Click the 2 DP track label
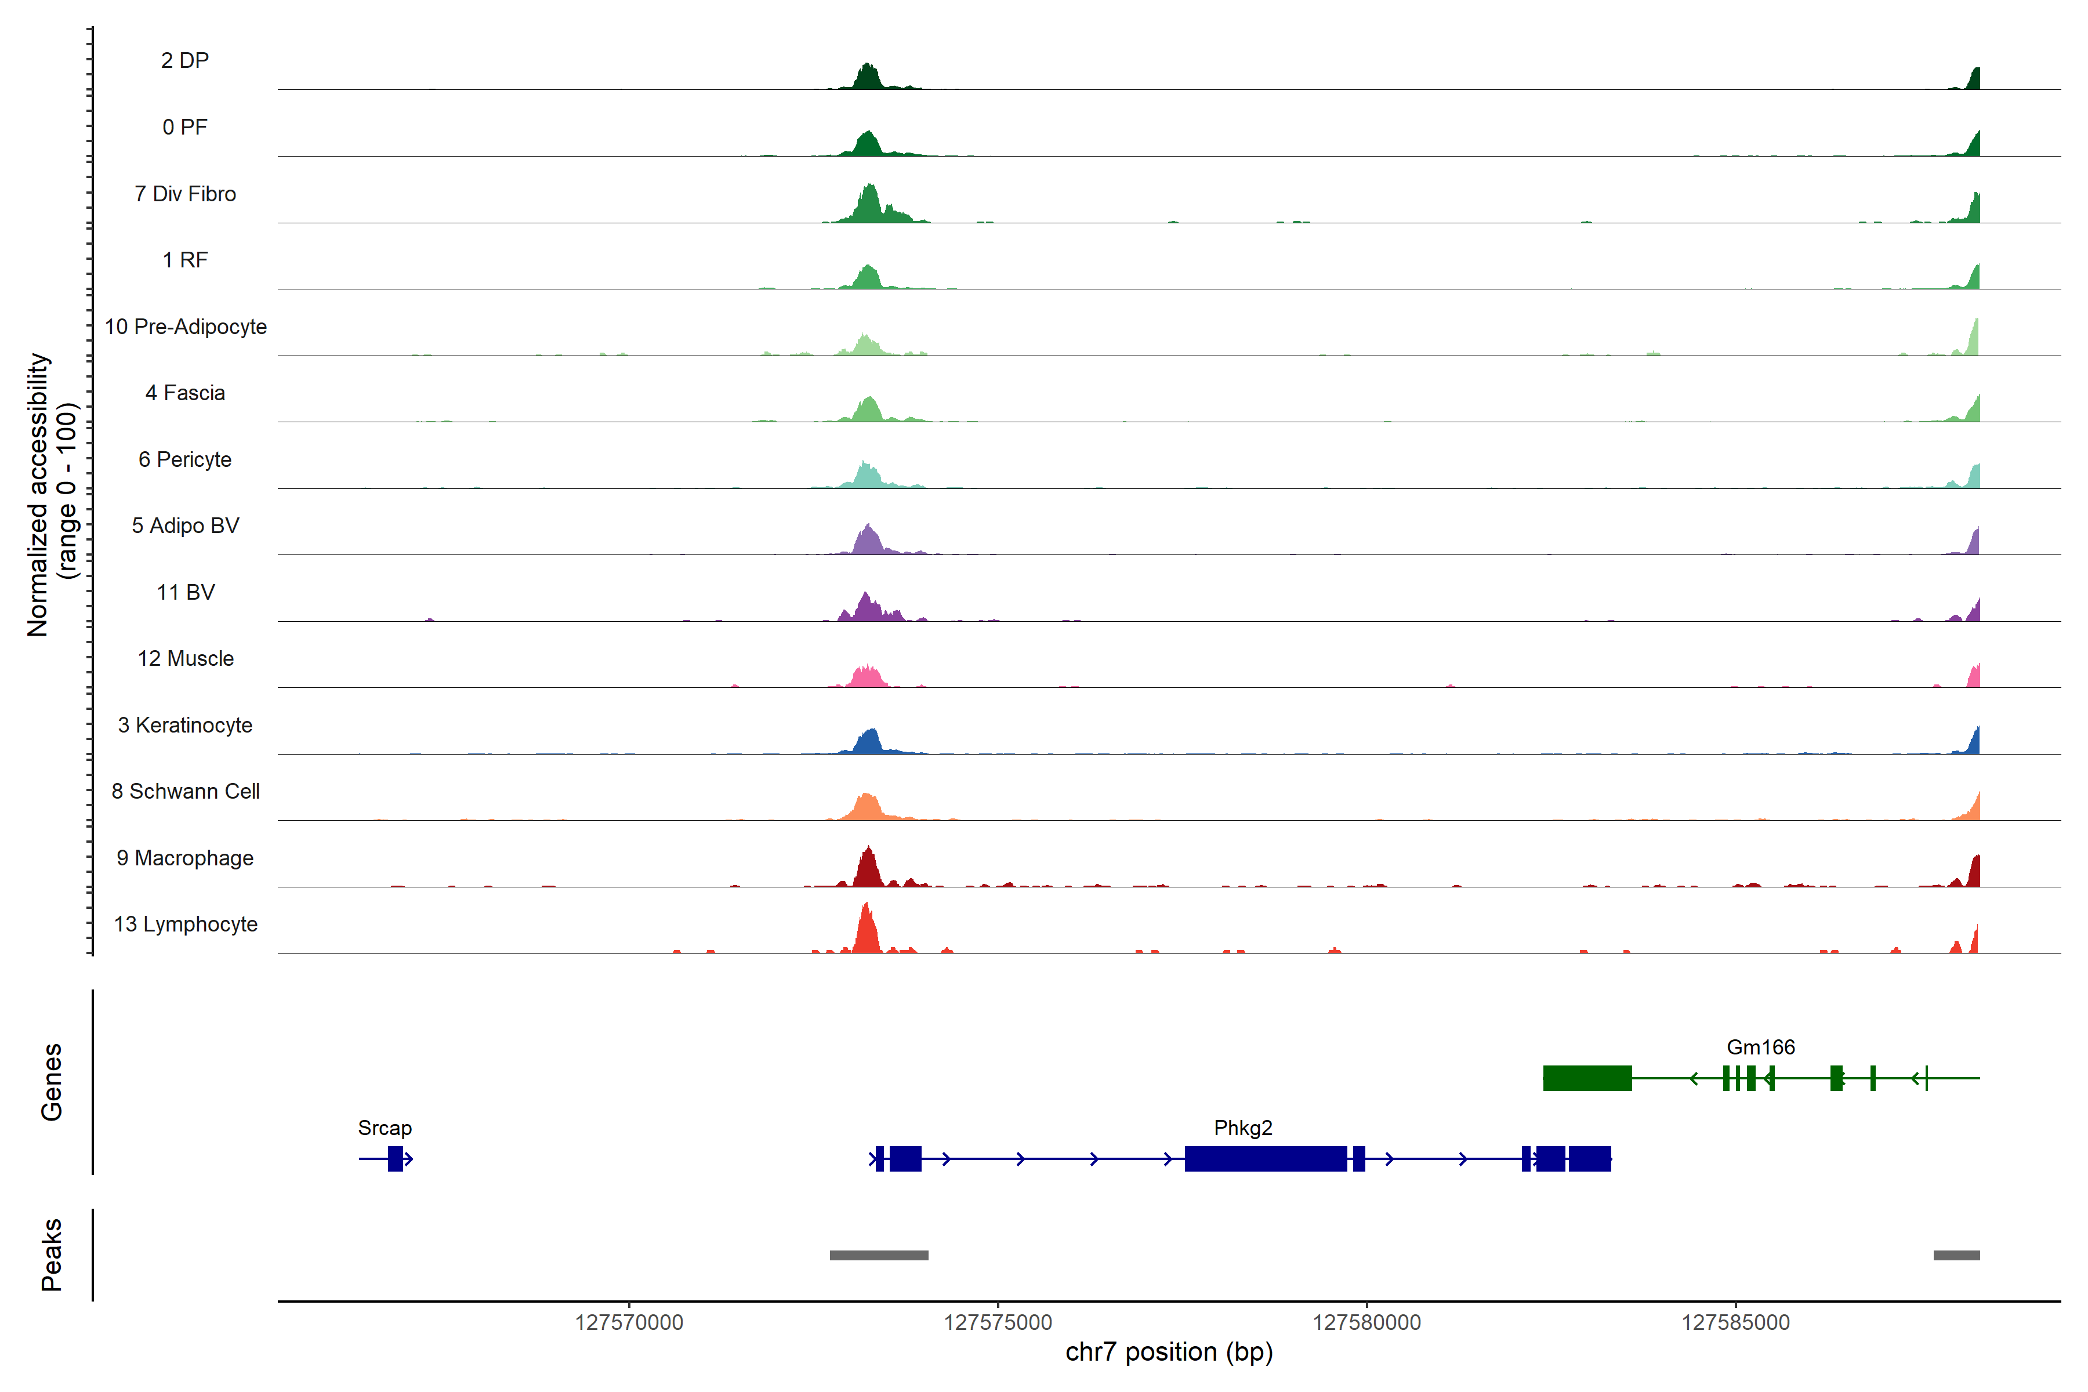The height and width of the screenshot is (1392, 2088). (184, 60)
